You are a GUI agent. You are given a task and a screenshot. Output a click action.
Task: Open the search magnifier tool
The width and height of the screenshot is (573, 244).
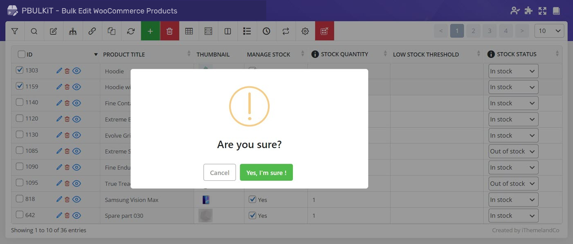[34, 31]
